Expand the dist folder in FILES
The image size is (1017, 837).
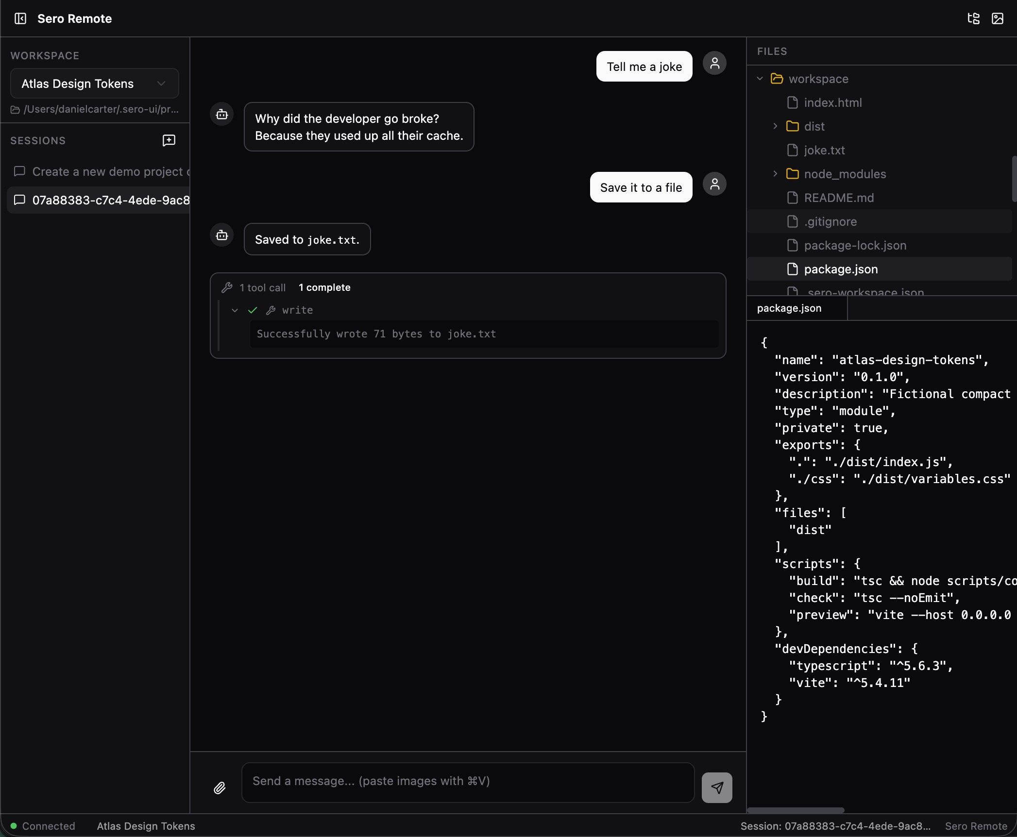[774, 126]
